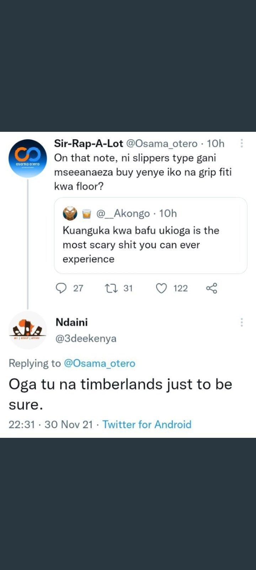Open Ndaini's profile avatar
The width and height of the screenshot is (256, 570).
click(x=28, y=330)
